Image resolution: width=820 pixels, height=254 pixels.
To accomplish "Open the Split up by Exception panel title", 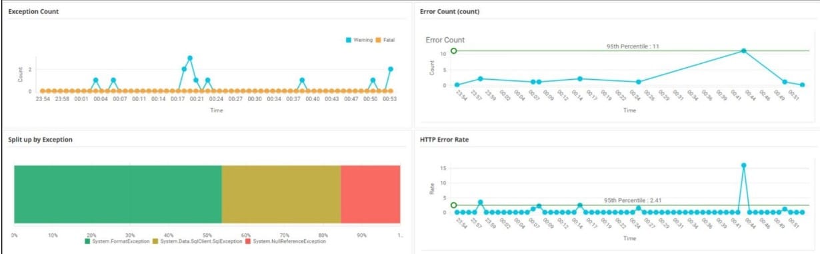I will click(40, 140).
